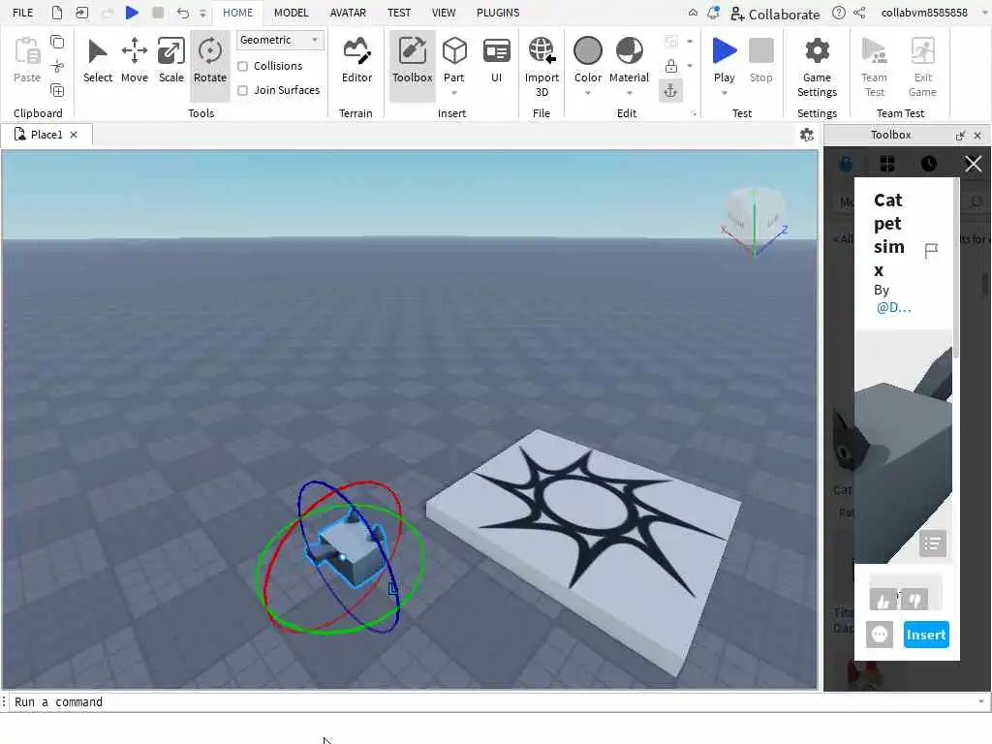Image resolution: width=992 pixels, height=744 pixels.
Task: Click the view orientation cube gizmo
Action: (754, 220)
